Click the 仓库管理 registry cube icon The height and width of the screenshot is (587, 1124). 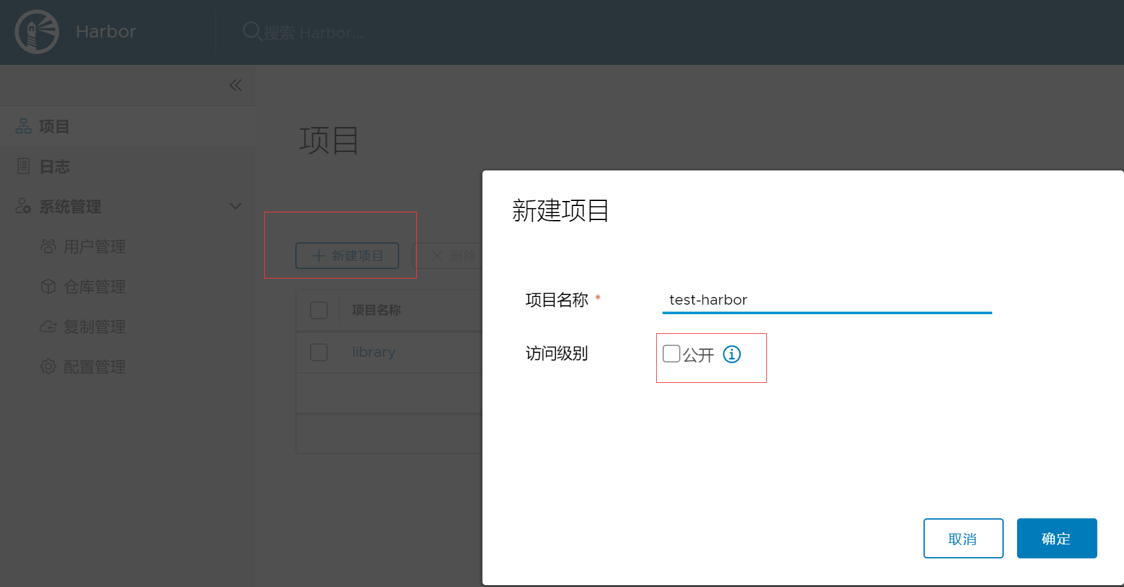tap(48, 286)
